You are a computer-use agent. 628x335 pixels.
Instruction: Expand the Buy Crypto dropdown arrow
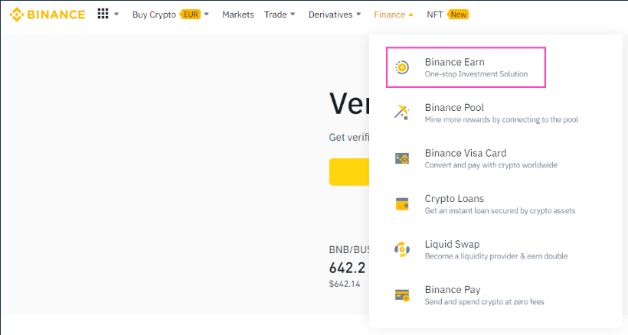(x=207, y=15)
